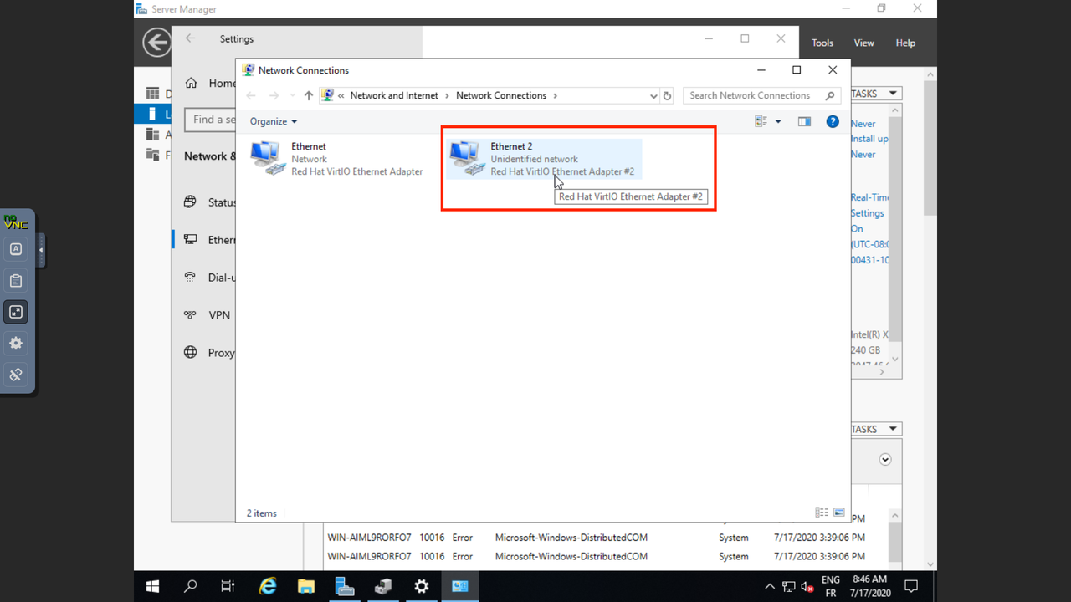Click the Install updates link
This screenshot has width=1071, height=602.
[x=869, y=139]
